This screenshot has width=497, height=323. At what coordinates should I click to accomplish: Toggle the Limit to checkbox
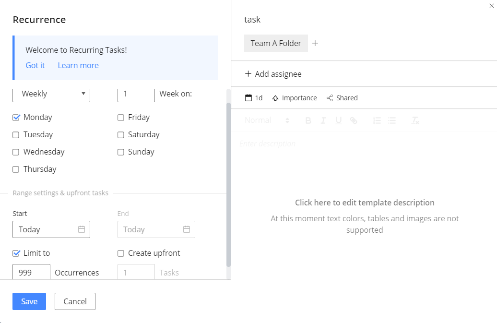click(16, 253)
